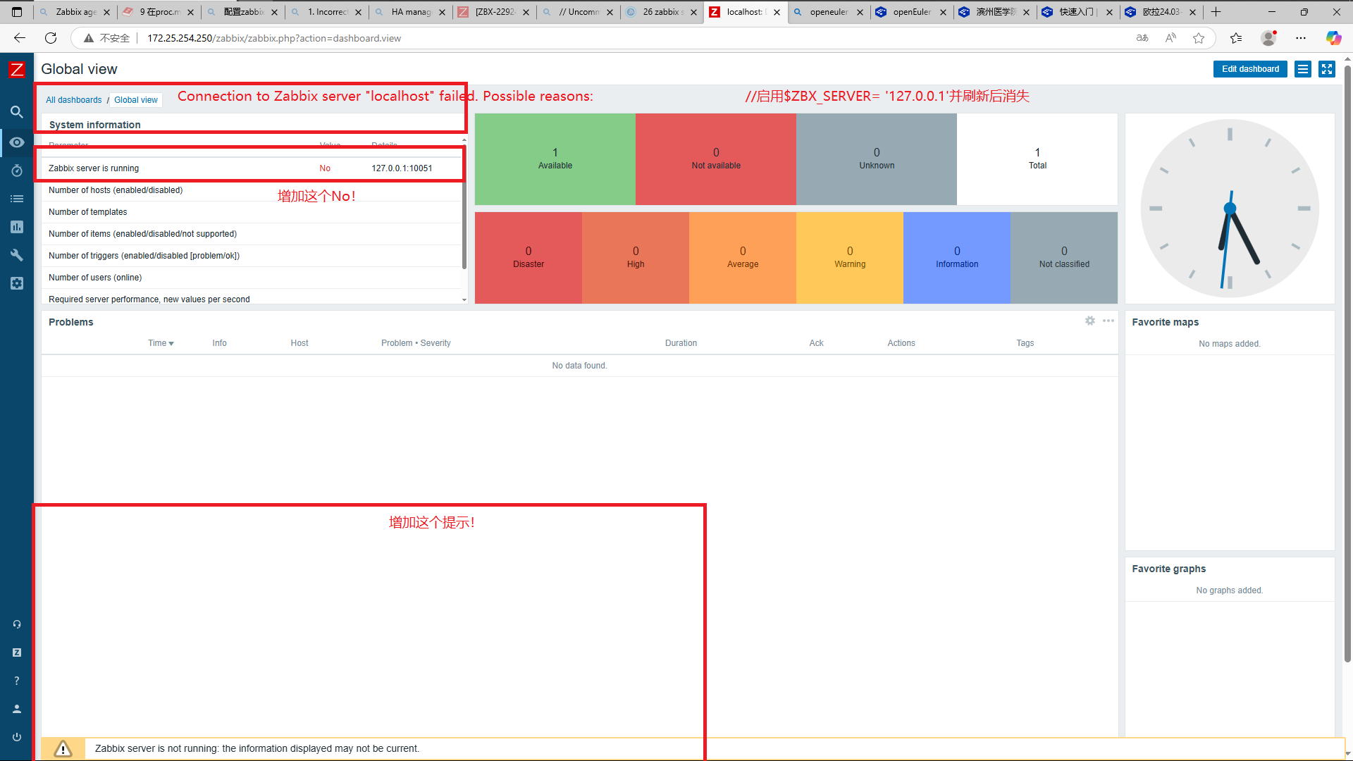Open the Configuration wrench icon menu
Viewport: 1353px width, 761px height.
(x=17, y=255)
